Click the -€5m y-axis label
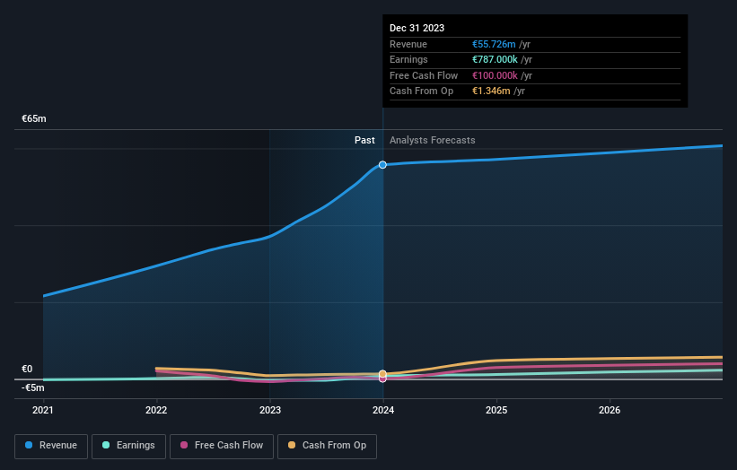 pos(33,387)
